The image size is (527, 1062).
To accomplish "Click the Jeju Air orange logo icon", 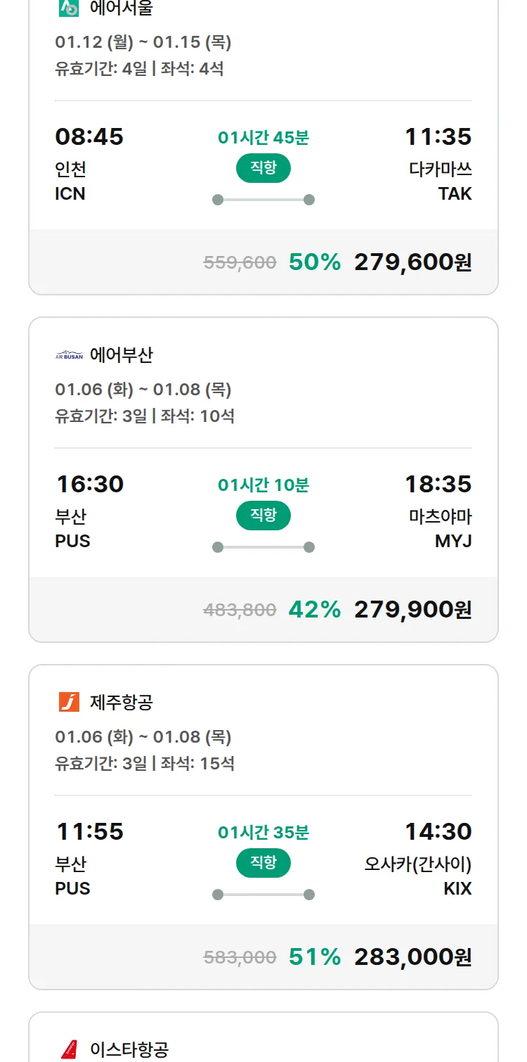I will [69, 702].
